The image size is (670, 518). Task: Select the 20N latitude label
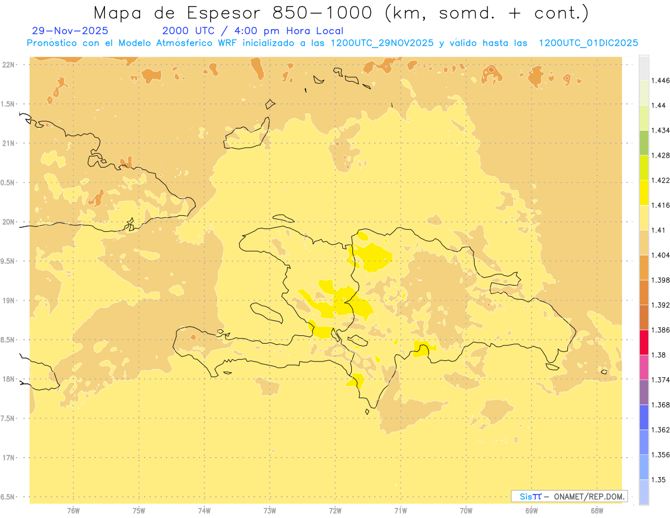(9, 222)
